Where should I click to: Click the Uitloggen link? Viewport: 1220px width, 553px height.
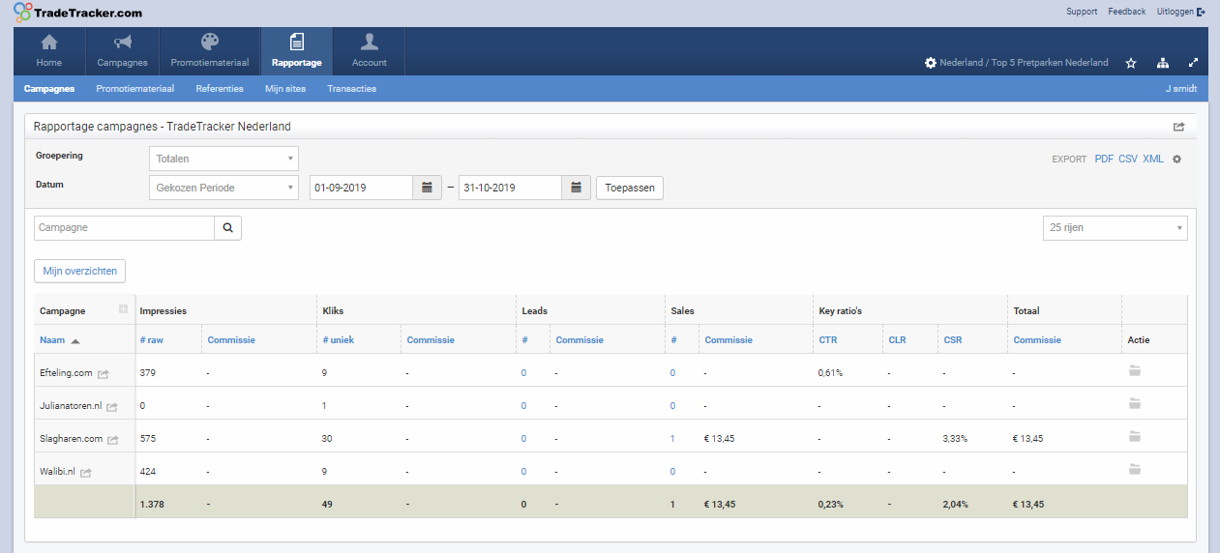click(1175, 12)
